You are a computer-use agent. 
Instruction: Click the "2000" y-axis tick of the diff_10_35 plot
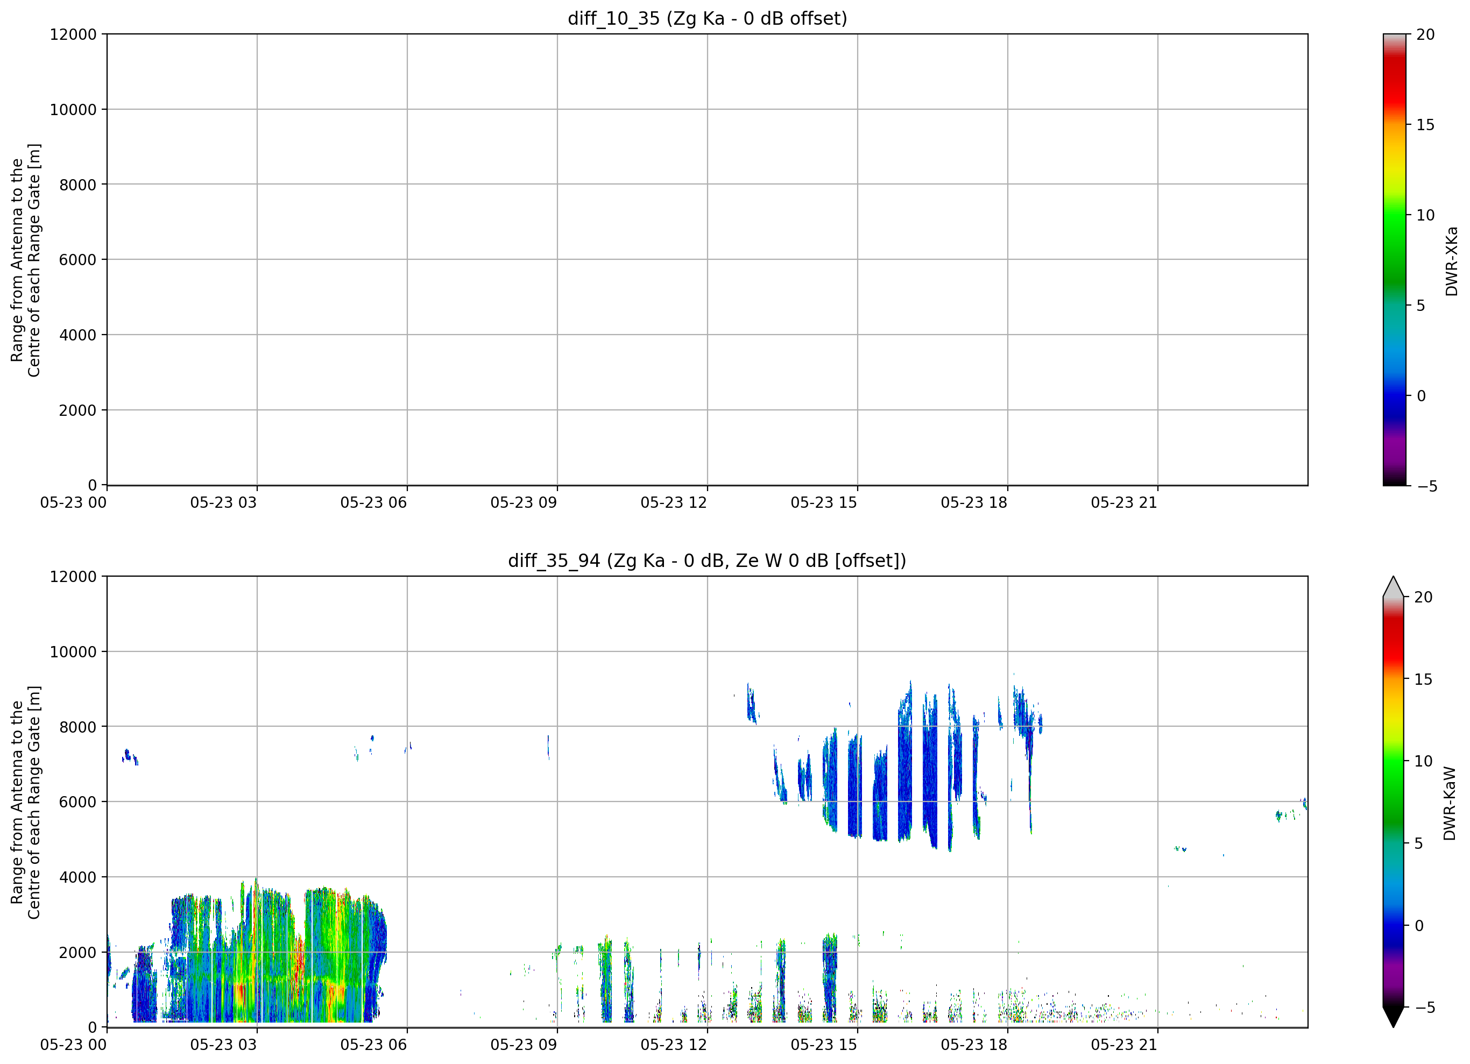[x=78, y=410]
